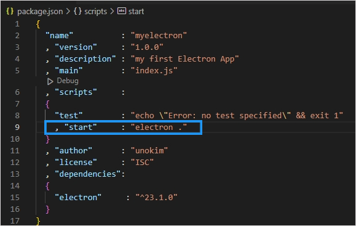Click the package.json breadcrumb file icon
Screen dimensions: 356x226
click(10, 11)
